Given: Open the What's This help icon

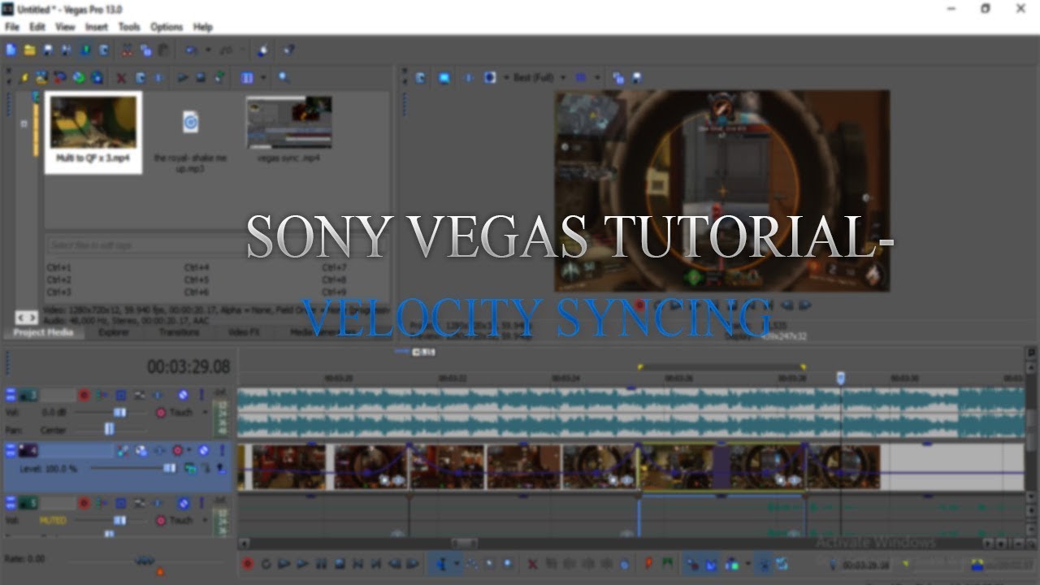Looking at the screenshot, I should [288, 50].
